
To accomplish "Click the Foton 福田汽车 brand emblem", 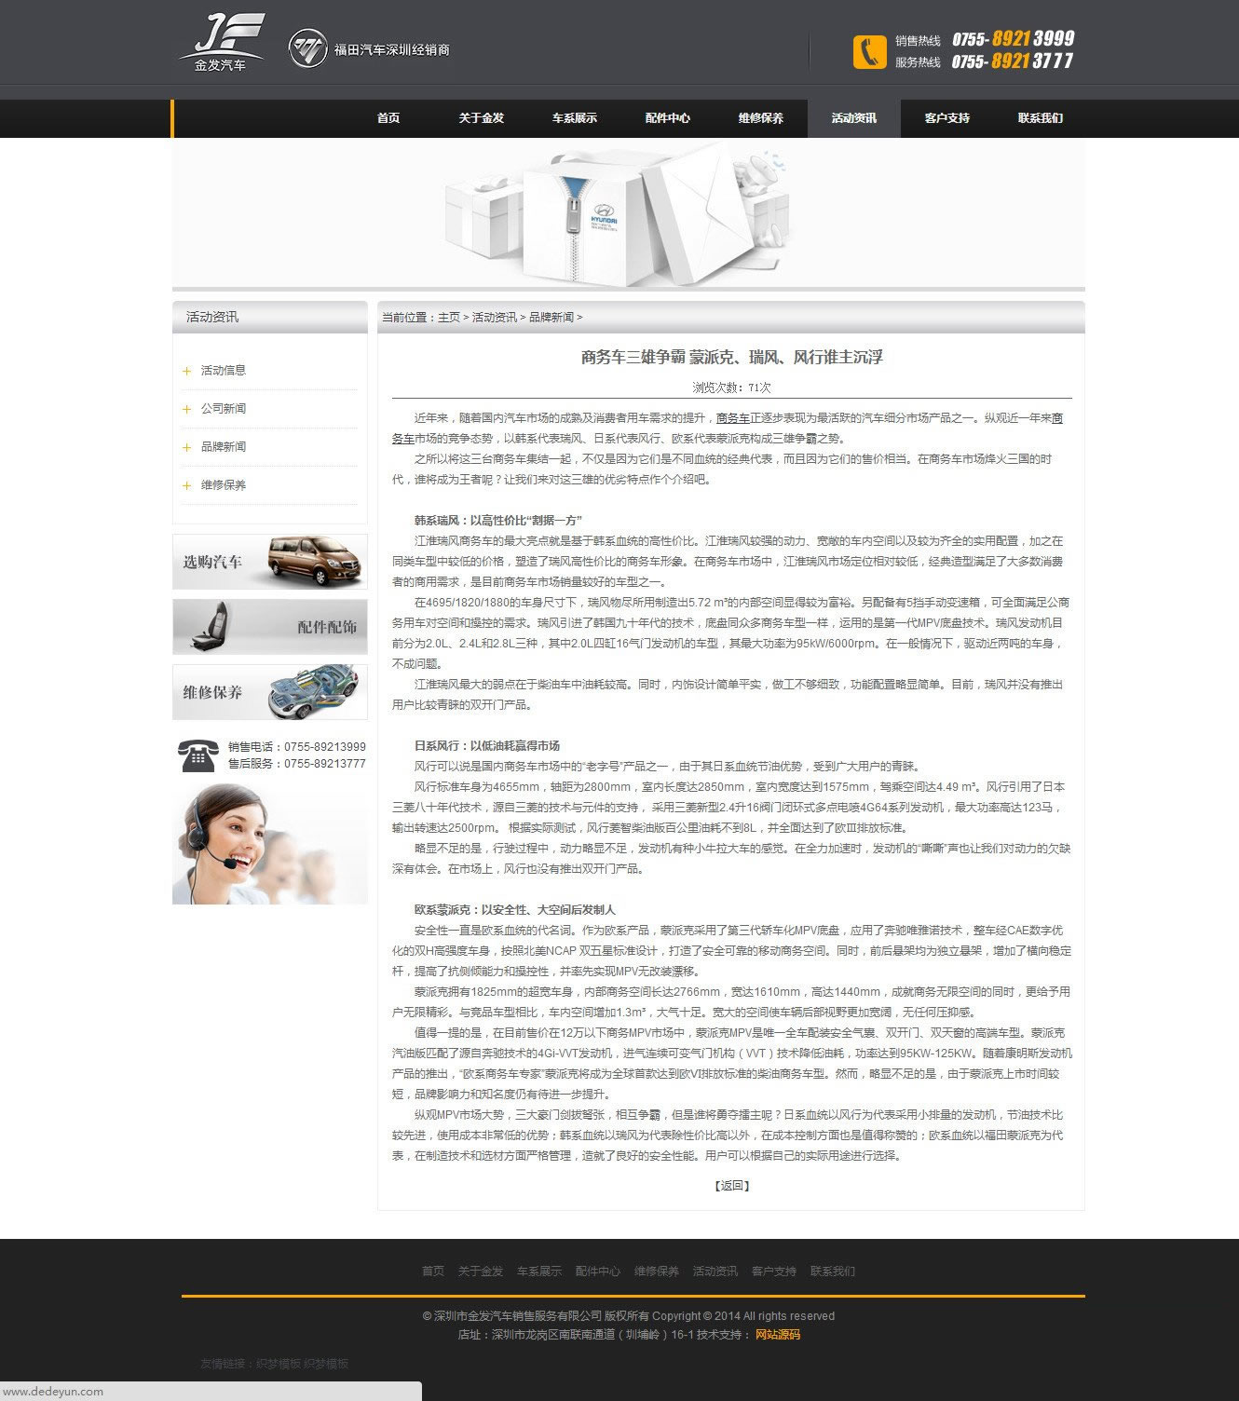I will [x=307, y=48].
